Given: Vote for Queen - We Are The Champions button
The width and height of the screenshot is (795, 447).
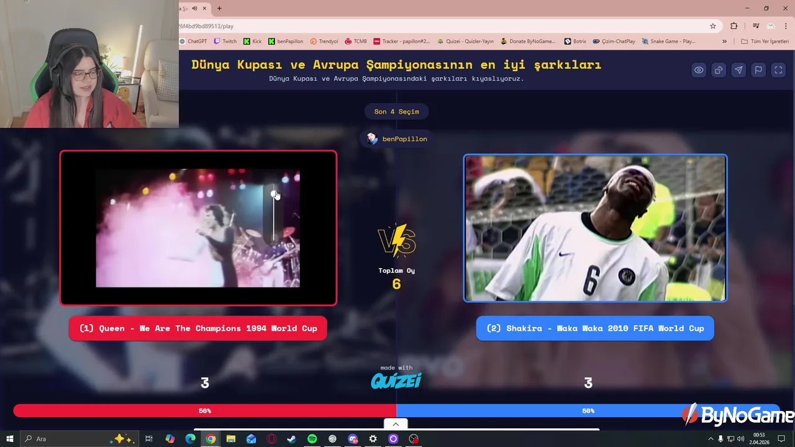Looking at the screenshot, I should coord(198,328).
